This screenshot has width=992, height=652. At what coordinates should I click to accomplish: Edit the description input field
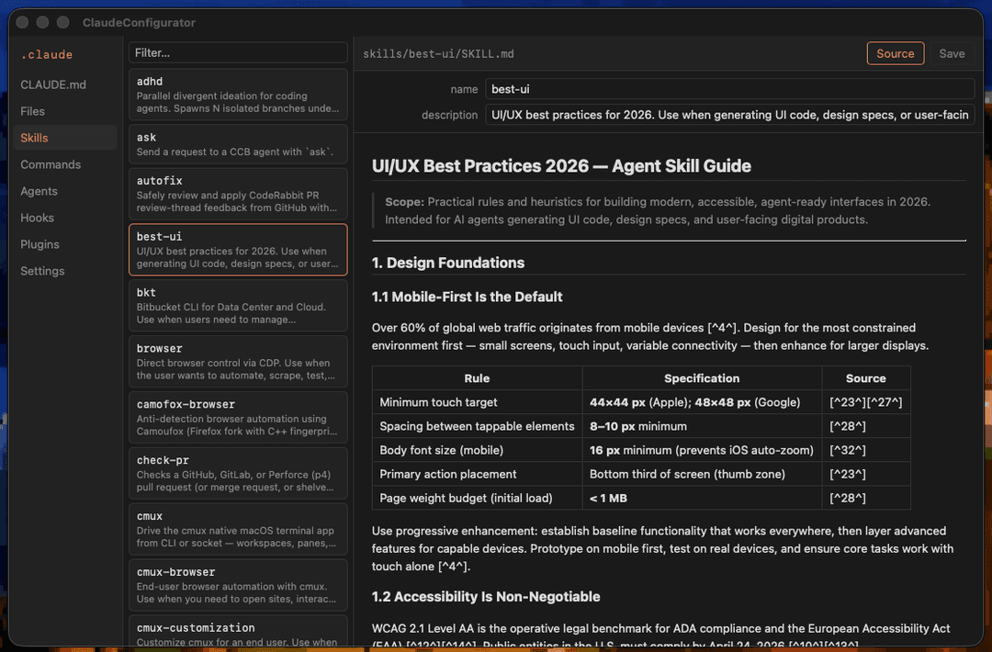click(729, 115)
